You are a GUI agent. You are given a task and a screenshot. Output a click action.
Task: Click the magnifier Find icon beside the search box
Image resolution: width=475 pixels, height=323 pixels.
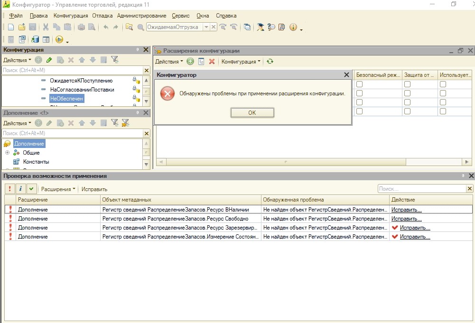coord(140,27)
